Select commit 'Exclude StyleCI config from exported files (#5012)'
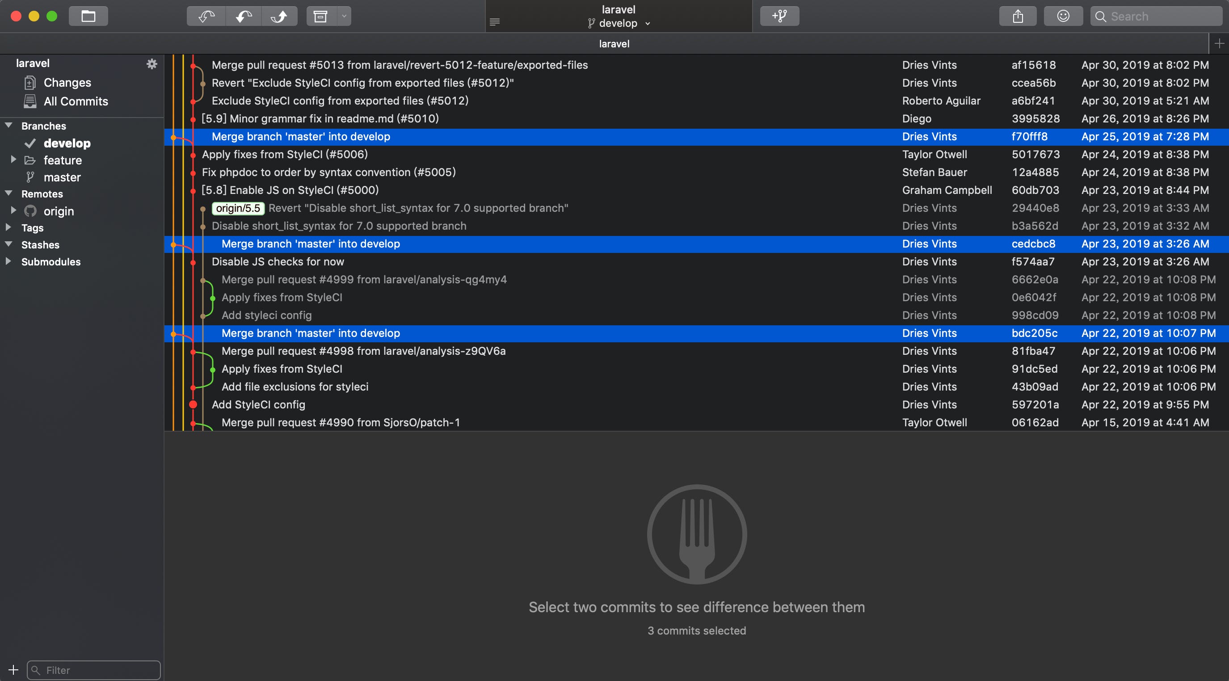Image resolution: width=1229 pixels, height=681 pixels. pos(697,101)
